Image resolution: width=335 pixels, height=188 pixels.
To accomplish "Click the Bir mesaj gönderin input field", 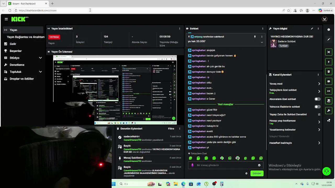I will [x=226, y=165].
